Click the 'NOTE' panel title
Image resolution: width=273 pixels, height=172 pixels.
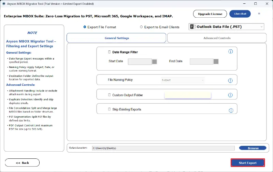coord(32,33)
